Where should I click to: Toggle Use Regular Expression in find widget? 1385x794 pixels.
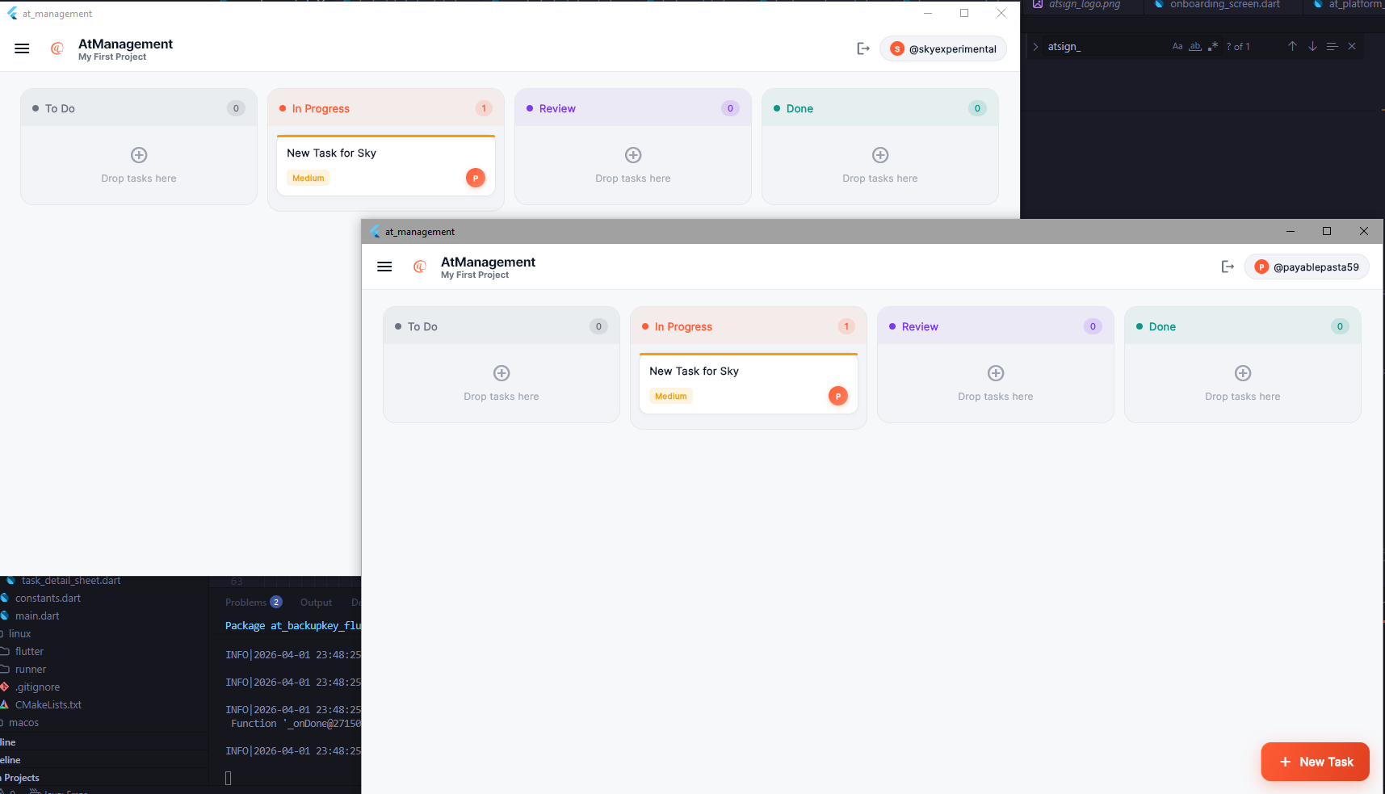[1212, 46]
